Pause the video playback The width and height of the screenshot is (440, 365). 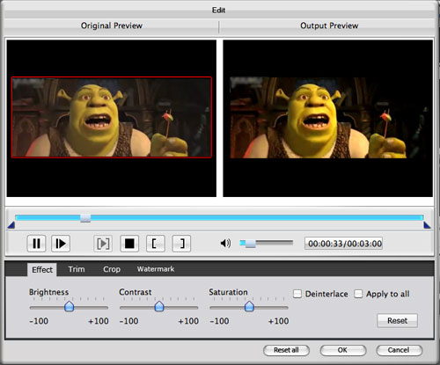tap(36, 244)
